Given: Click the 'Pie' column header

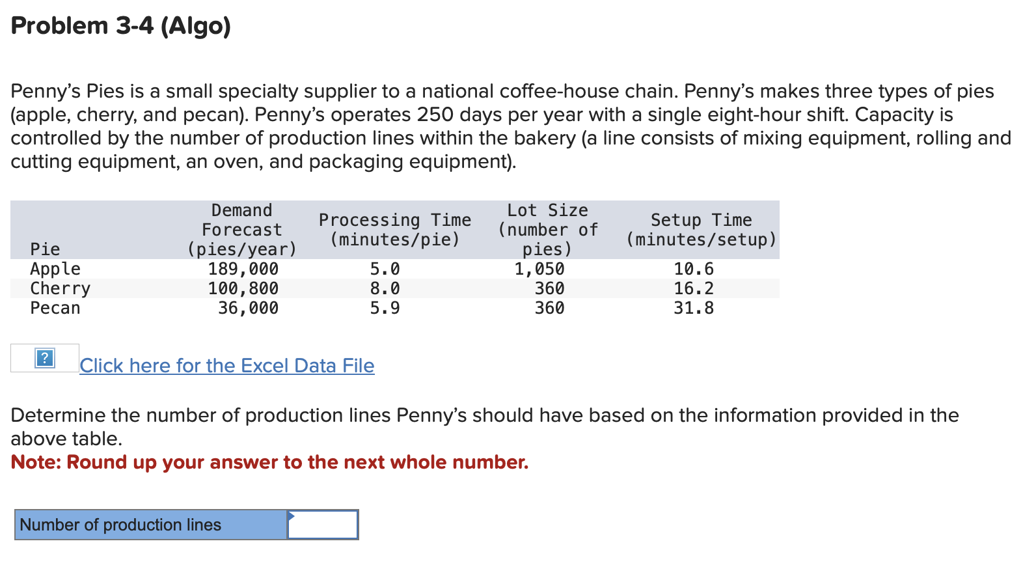Looking at the screenshot, I should [x=45, y=249].
